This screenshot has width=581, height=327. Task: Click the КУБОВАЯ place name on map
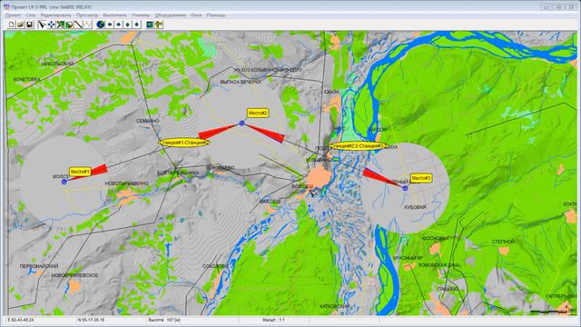(415, 207)
